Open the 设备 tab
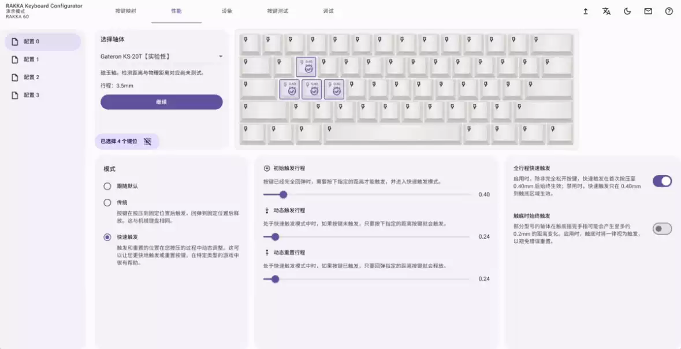 (x=228, y=10)
